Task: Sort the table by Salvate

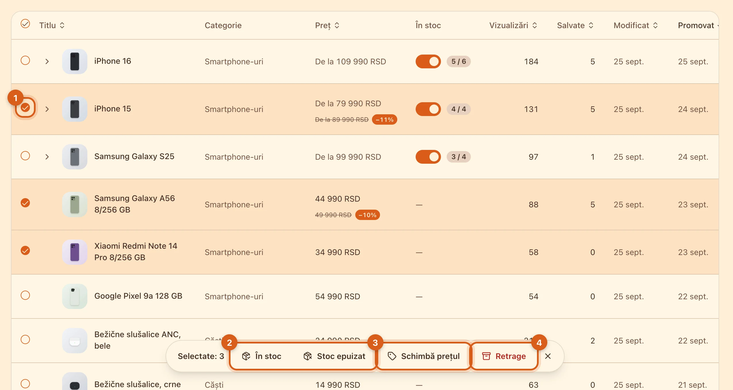Action: tap(575, 25)
